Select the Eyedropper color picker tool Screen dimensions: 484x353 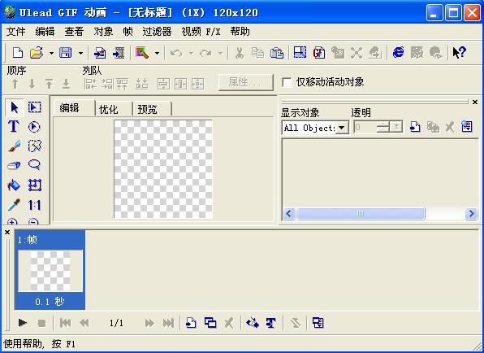(x=14, y=204)
